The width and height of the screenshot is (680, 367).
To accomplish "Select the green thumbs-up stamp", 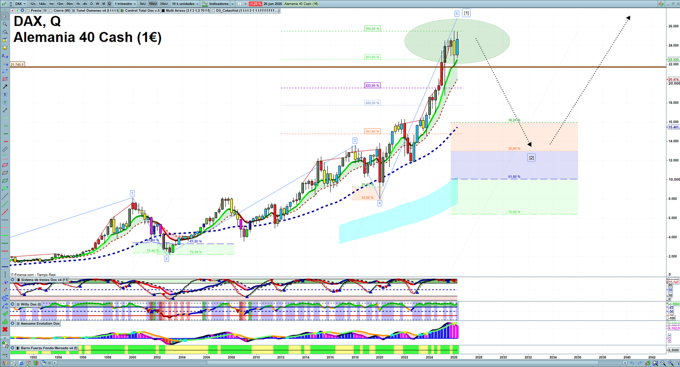I will point(5,321).
